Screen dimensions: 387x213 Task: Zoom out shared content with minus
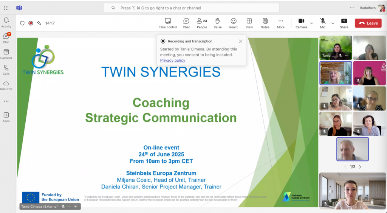point(69,206)
